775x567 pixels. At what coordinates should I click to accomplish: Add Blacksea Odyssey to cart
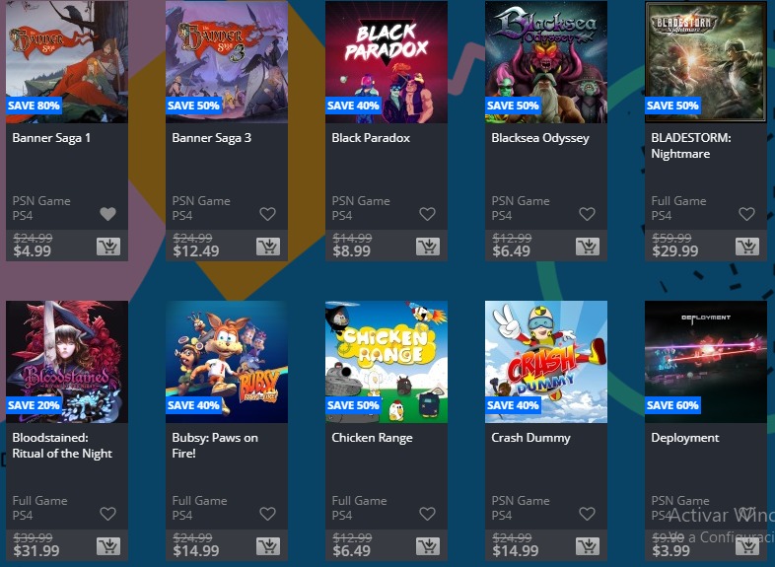pyautogui.click(x=588, y=247)
